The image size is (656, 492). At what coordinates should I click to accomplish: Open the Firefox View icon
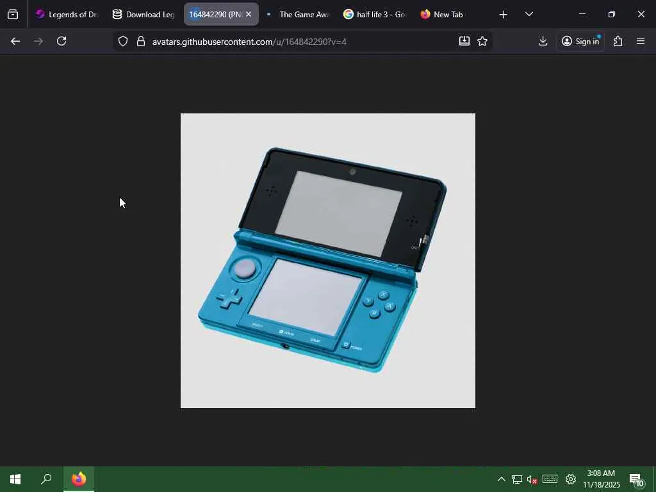[x=13, y=14]
